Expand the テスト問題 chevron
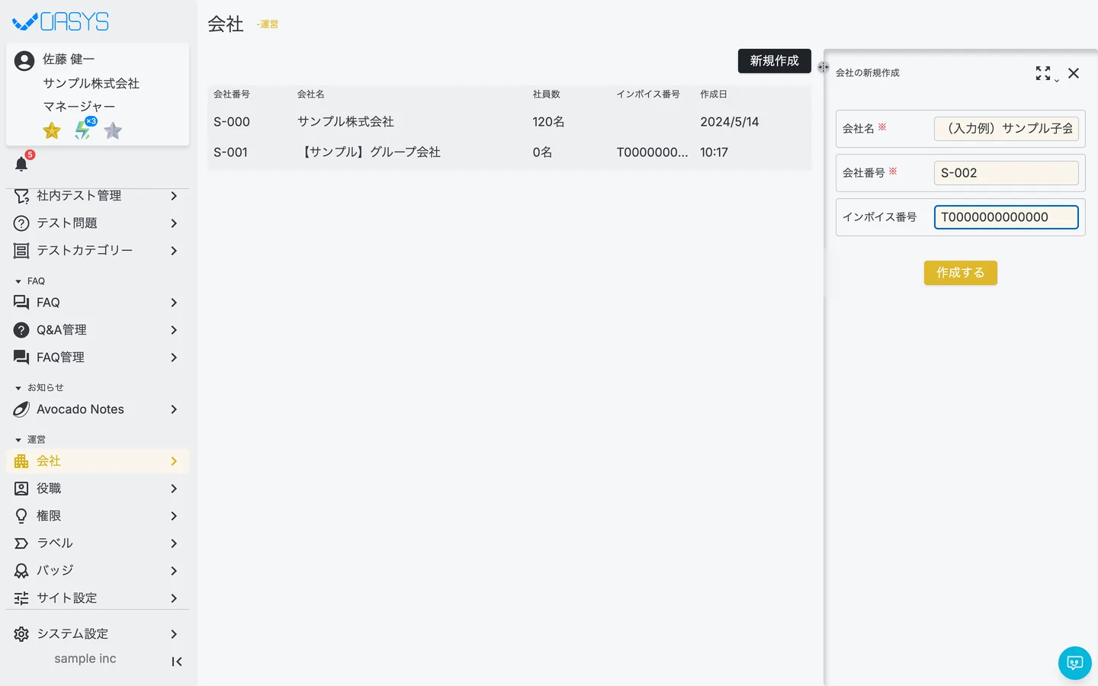Viewport: 1098px width, 686px height. click(174, 223)
